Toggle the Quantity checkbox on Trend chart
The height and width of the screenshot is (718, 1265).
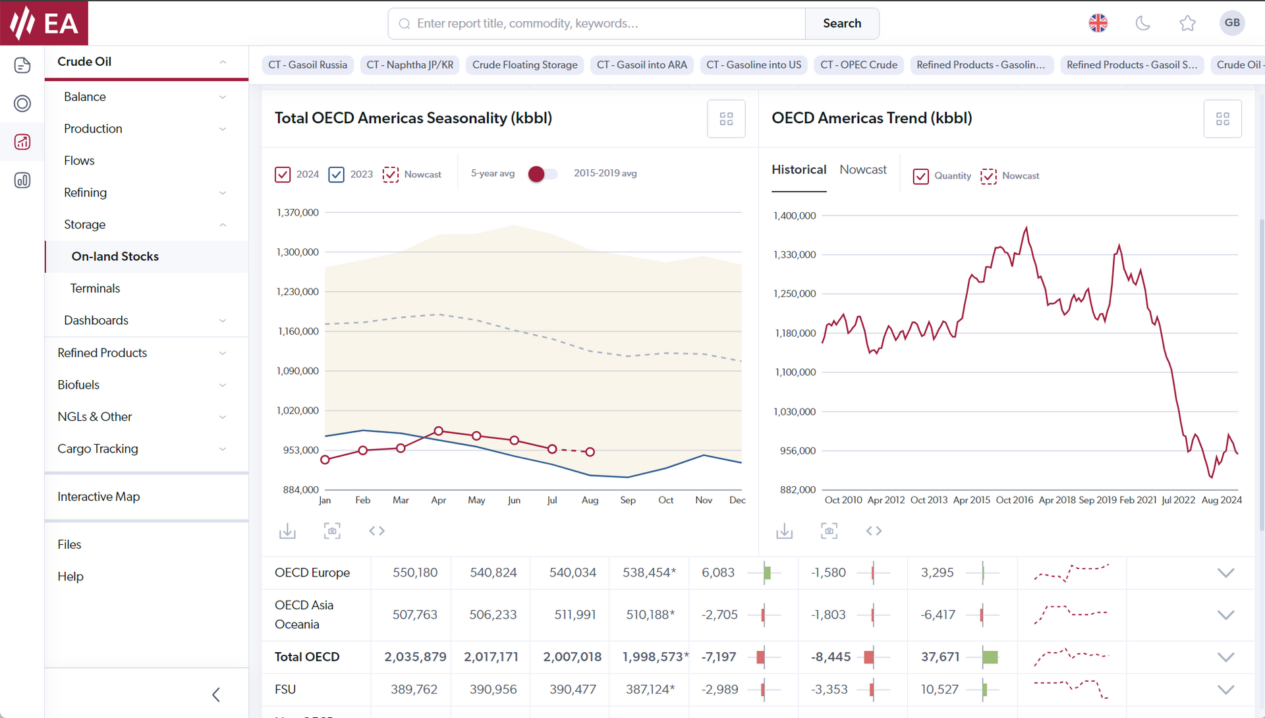(x=920, y=176)
